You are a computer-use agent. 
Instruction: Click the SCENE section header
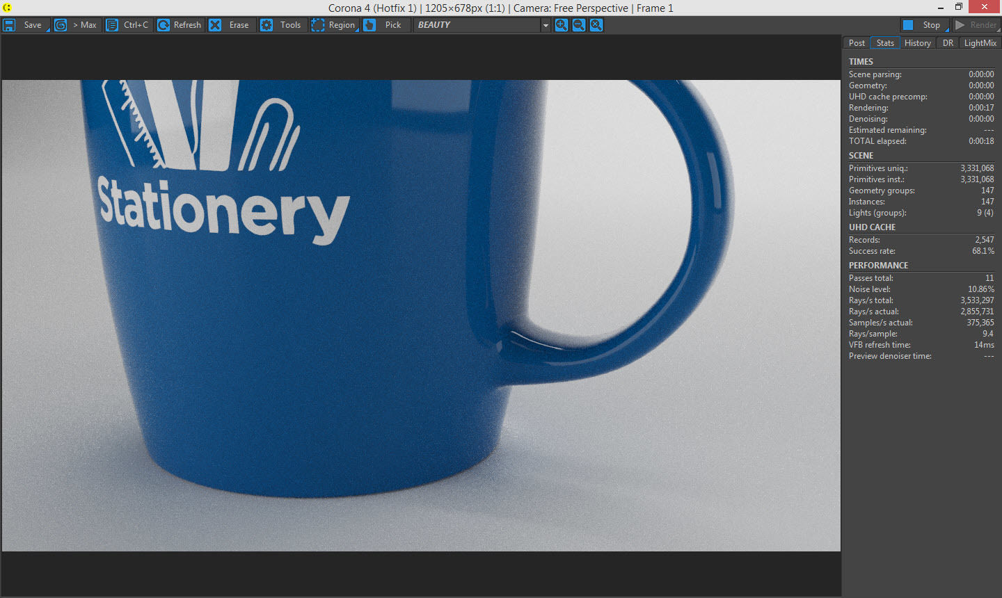(861, 156)
